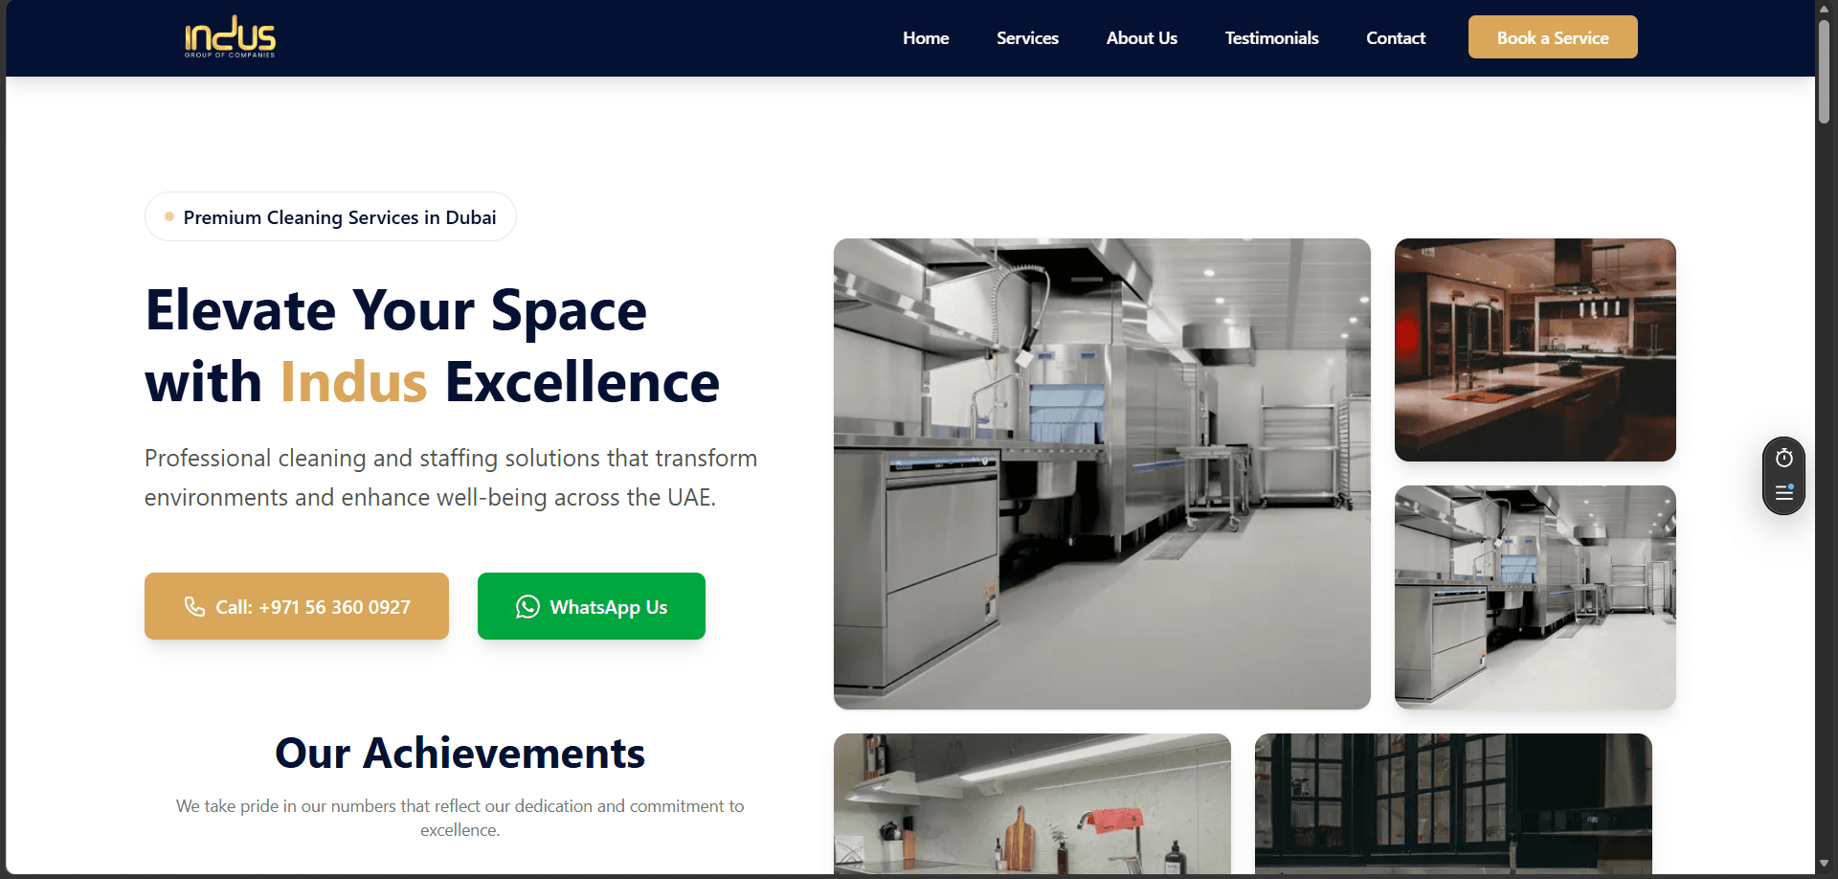1838x879 pixels.
Task: Click text We take pride in our numbers
Action: 460,818
